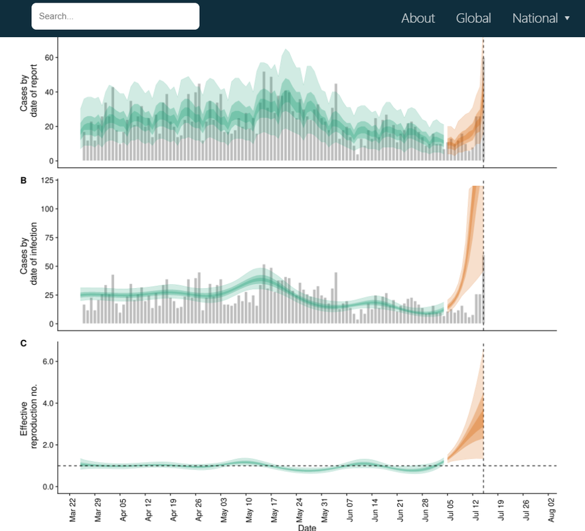Click the 'Mar 29' date tick label
Image resolution: width=585 pixels, height=531 pixels.
coord(98,510)
